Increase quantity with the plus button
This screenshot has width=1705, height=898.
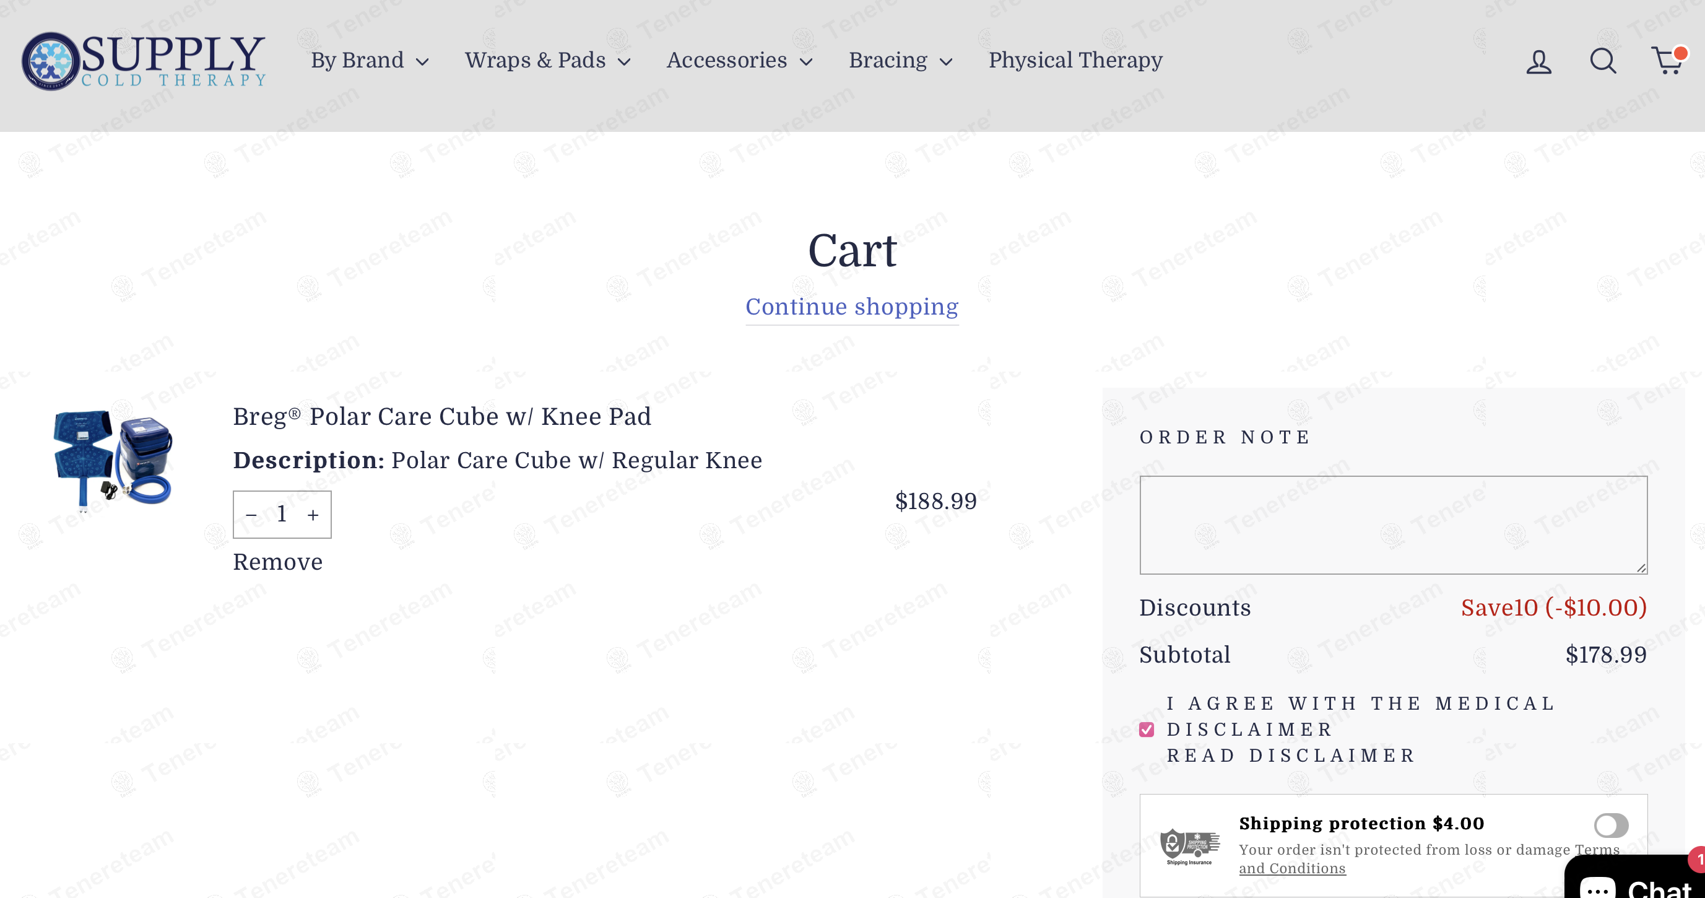click(313, 515)
